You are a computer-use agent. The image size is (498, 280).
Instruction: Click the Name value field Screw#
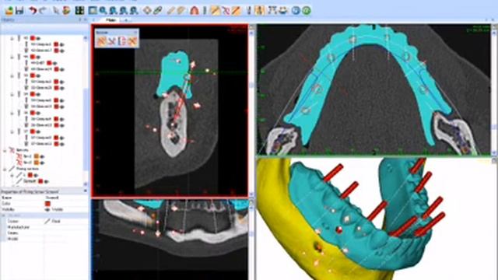coord(52,198)
